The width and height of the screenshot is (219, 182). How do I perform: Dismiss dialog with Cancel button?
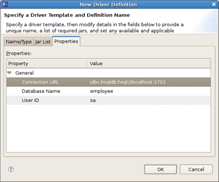point(196,169)
